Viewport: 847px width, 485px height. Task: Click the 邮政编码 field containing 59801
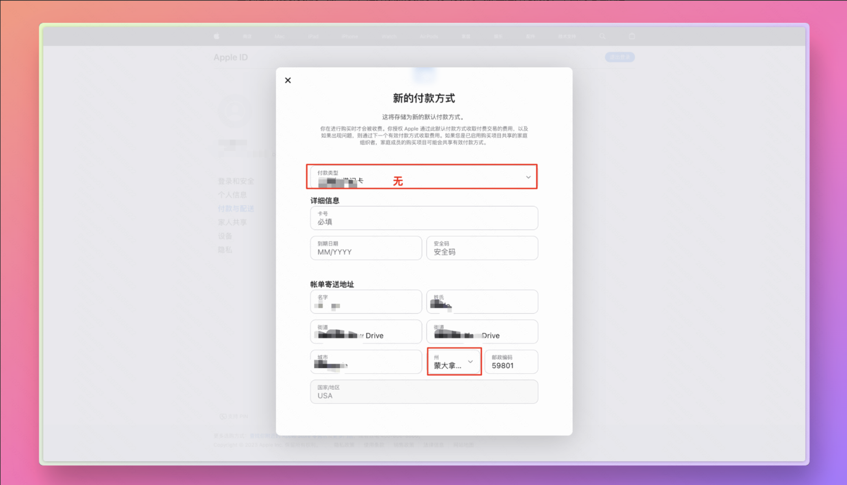coord(511,362)
